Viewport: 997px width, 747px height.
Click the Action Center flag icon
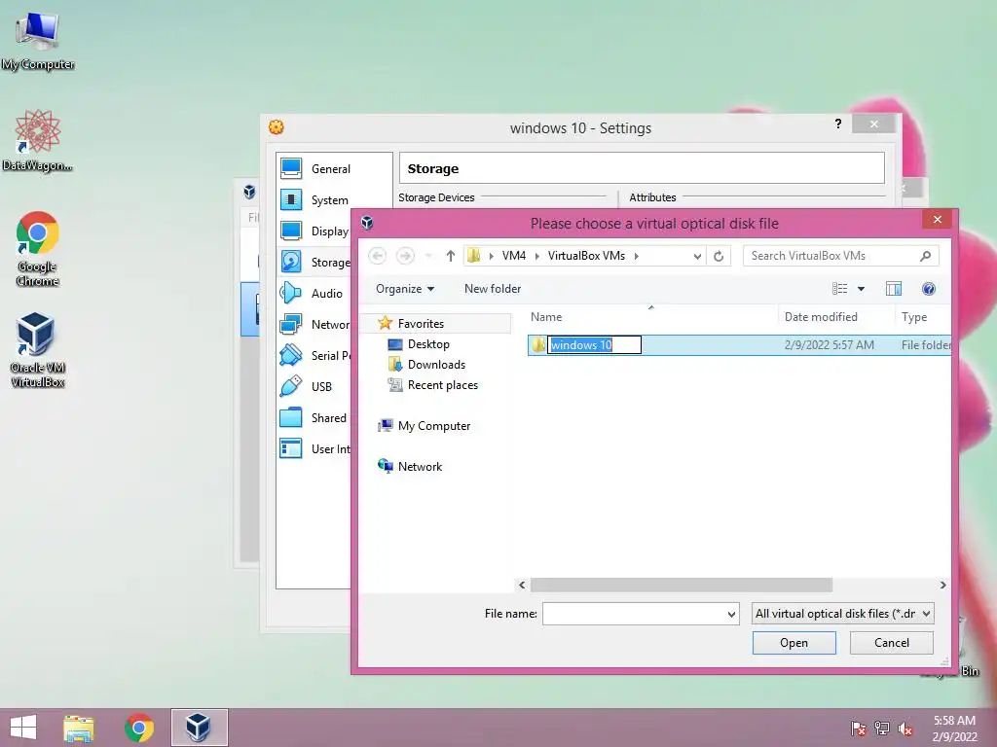pyautogui.click(x=859, y=729)
